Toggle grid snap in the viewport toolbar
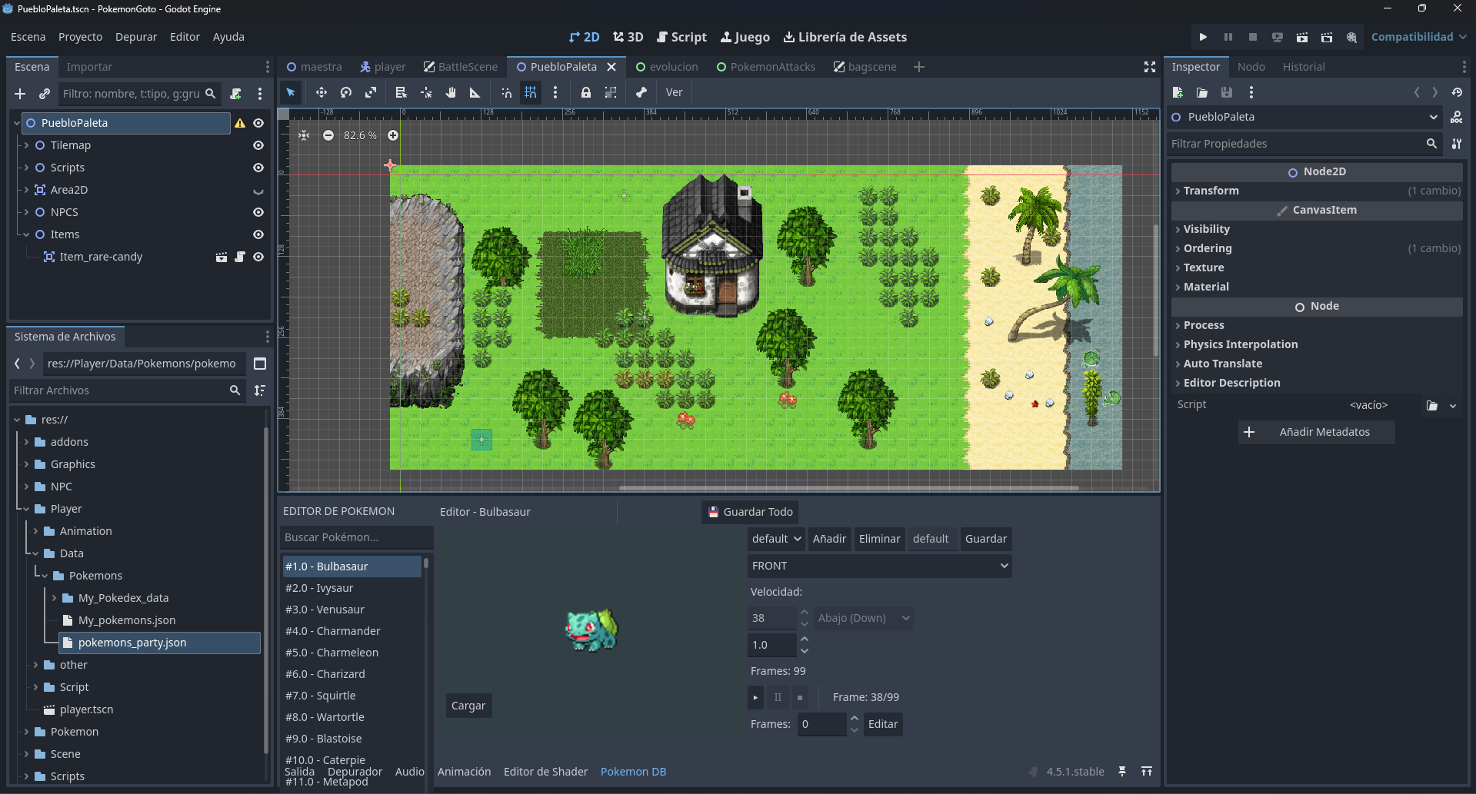1476x794 pixels. pos(531,92)
